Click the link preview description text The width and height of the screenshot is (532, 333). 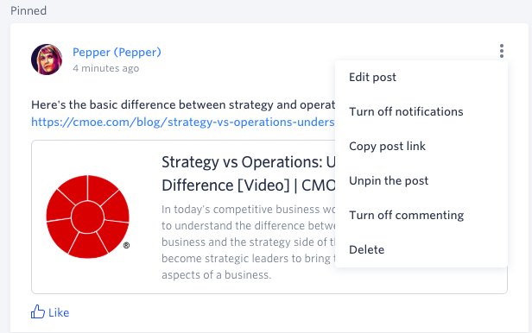[x=249, y=242]
